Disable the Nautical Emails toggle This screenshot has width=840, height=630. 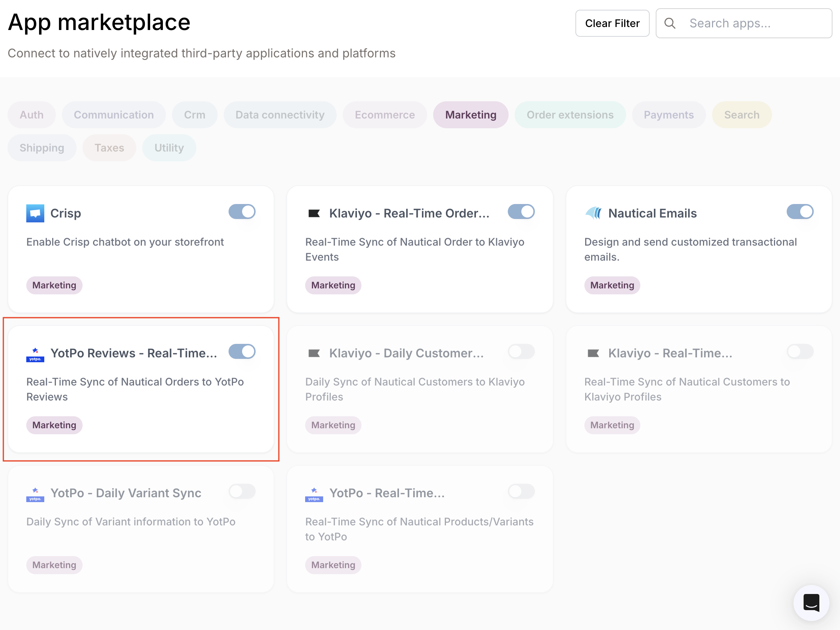(800, 212)
